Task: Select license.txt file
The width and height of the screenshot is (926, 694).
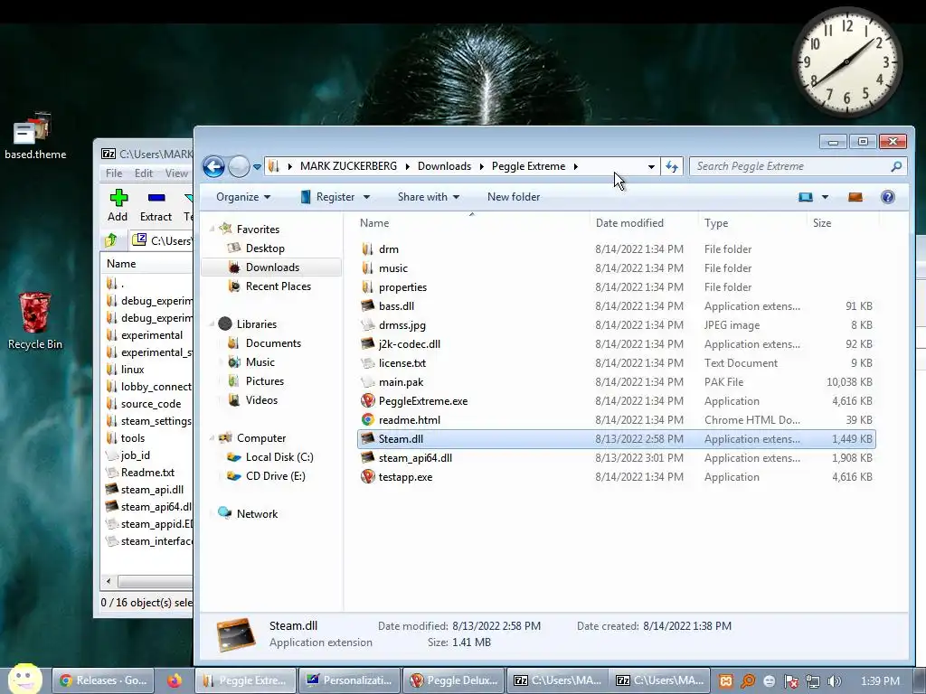Action: tap(402, 363)
